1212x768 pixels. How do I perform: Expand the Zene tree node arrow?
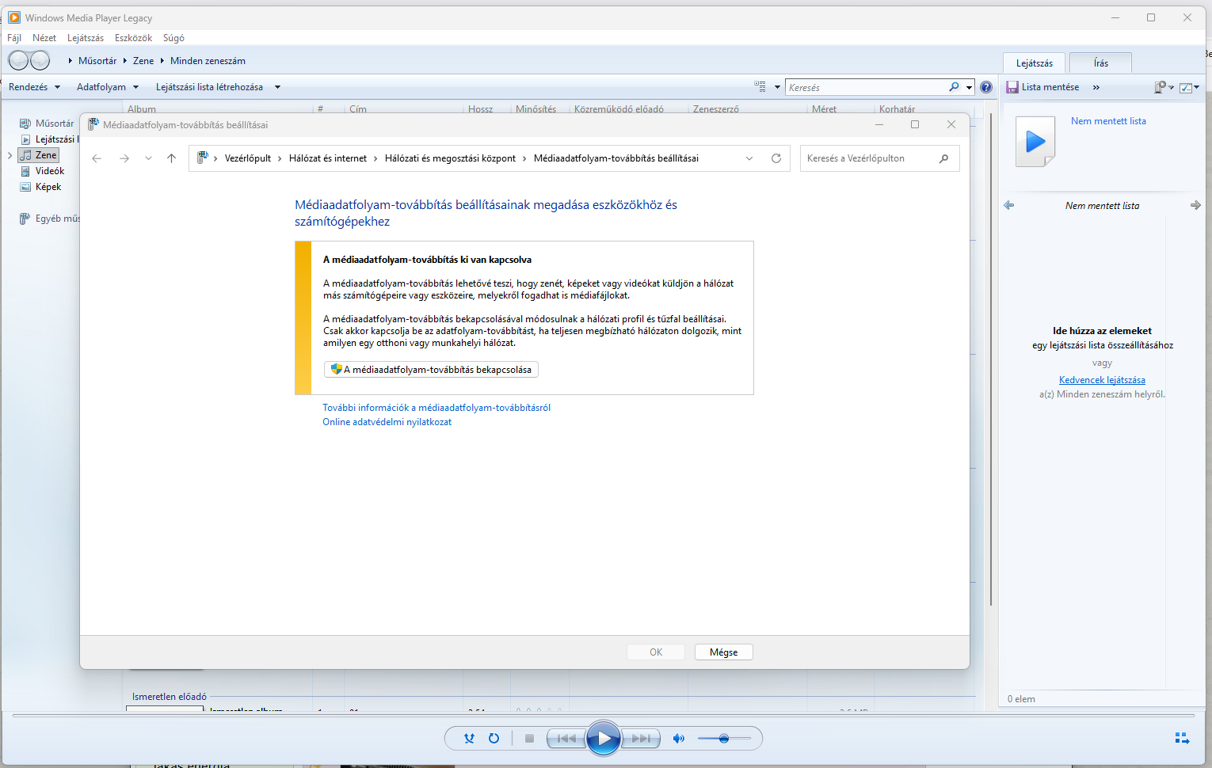[x=10, y=155]
